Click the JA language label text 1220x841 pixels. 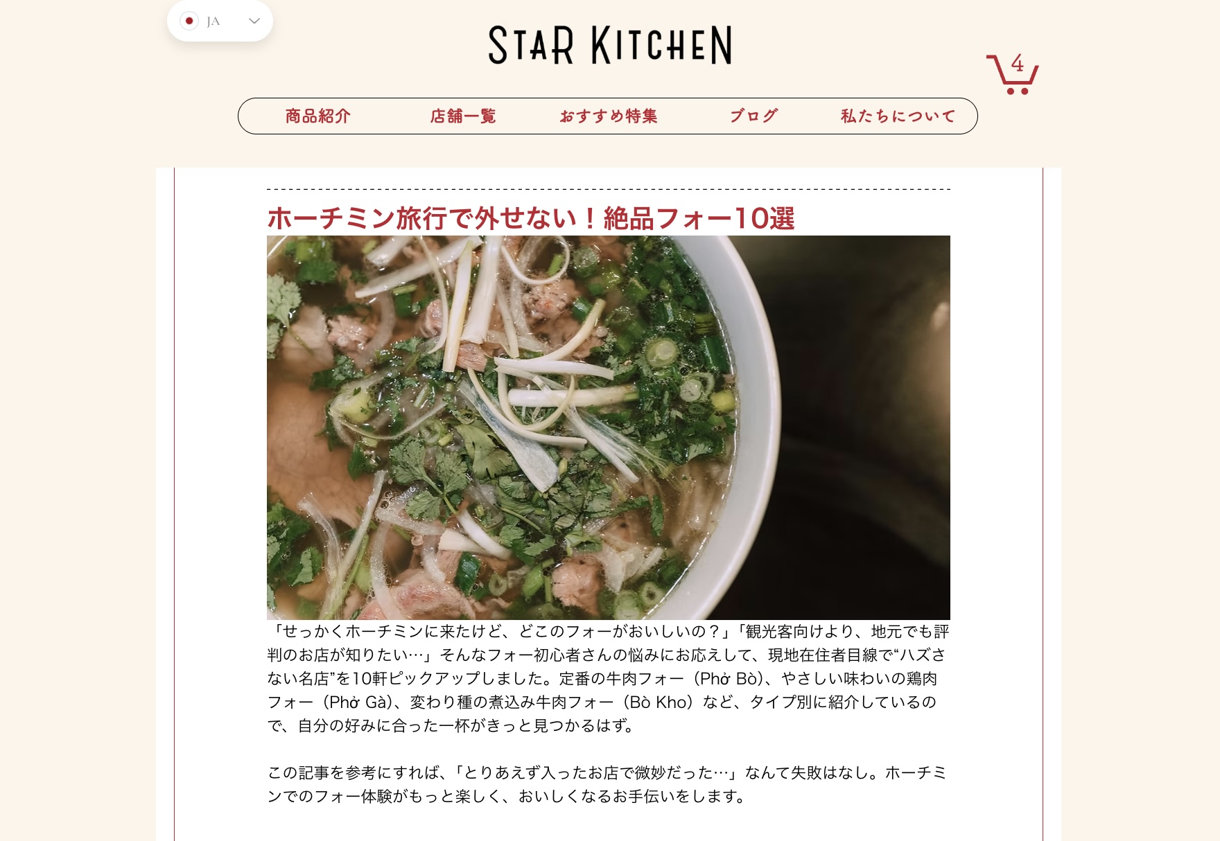(x=214, y=21)
